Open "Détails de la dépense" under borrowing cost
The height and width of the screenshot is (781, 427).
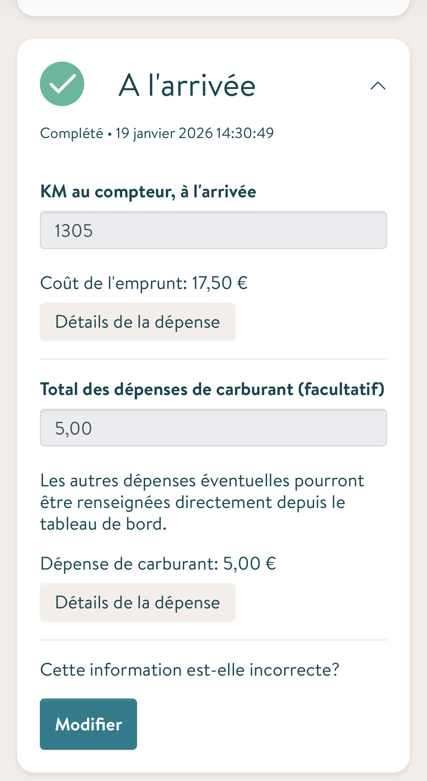[137, 322]
